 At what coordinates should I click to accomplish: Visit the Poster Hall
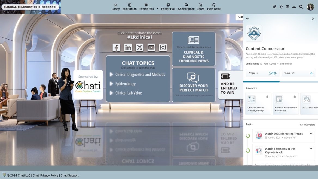[168, 7]
